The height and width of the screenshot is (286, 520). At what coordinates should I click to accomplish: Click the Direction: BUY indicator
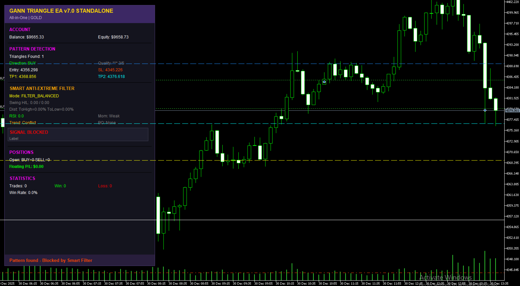click(22, 63)
